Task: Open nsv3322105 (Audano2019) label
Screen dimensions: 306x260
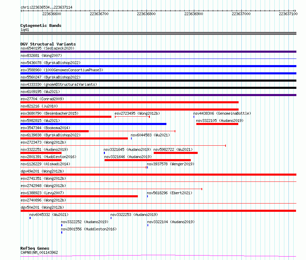Action: 220,121
